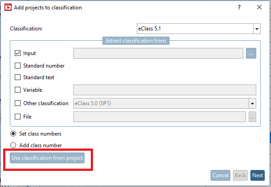Enable the Standard text checkbox
271x187 pixels.
coord(17,77)
